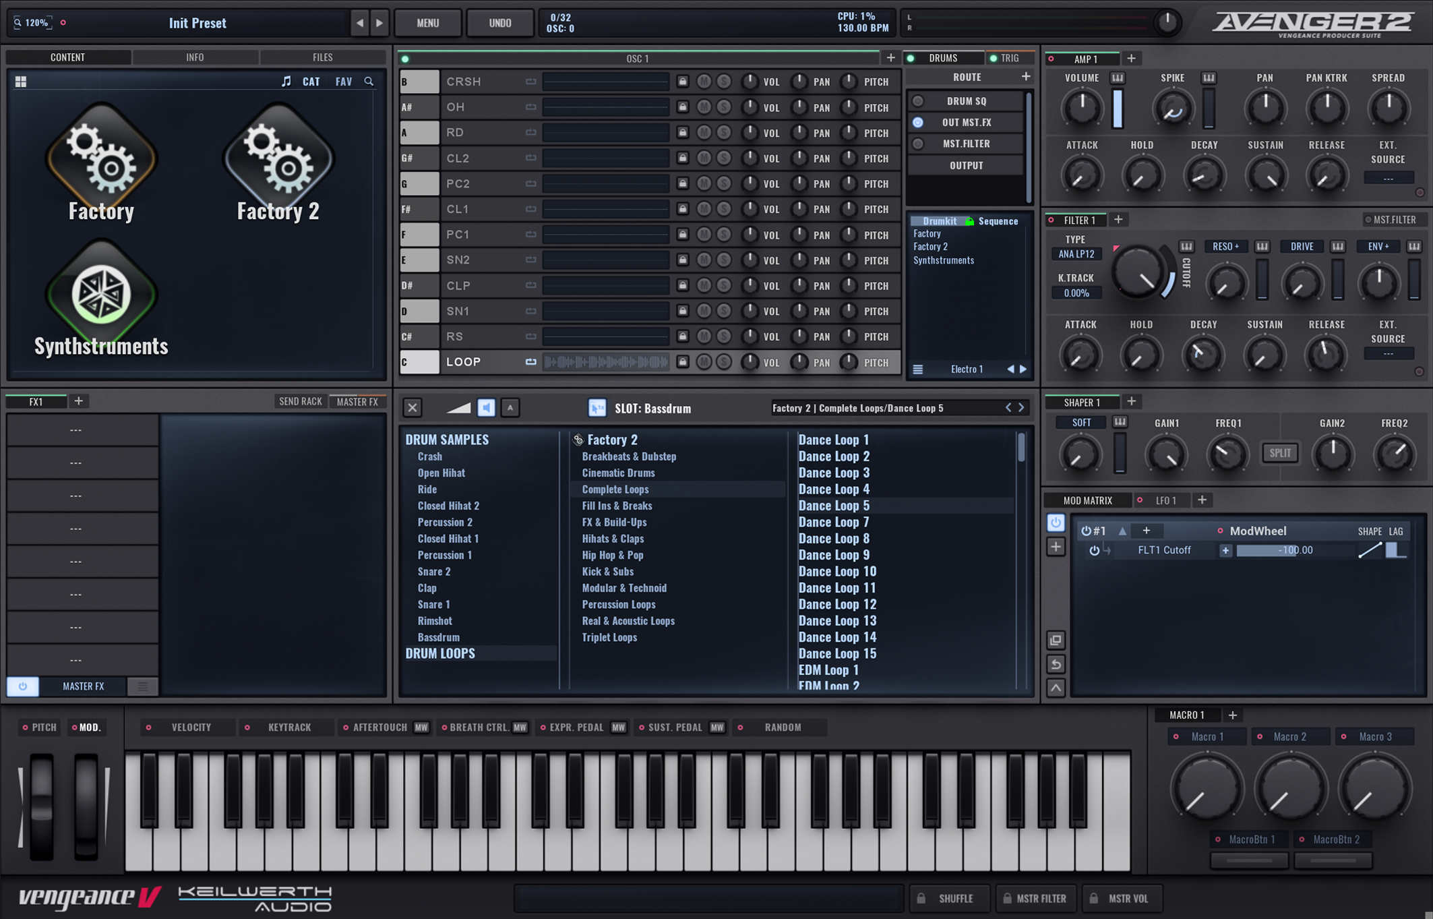1433x919 pixels.
Task: Click the fade ramp icon in slot bar
Action: coord(458,408)
